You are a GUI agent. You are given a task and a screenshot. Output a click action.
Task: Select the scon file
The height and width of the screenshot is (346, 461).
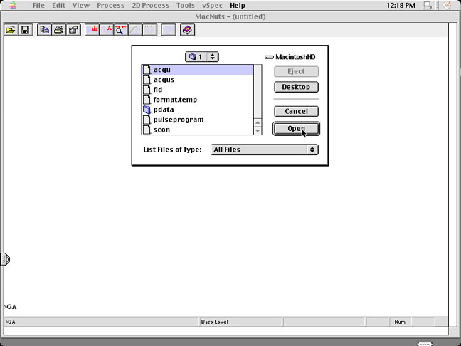click(x=198, y=130)
